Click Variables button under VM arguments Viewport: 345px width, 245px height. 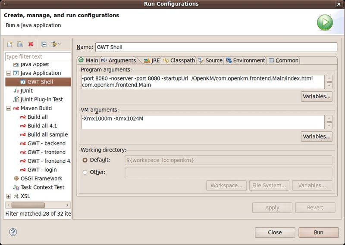(x=317, y=136)
